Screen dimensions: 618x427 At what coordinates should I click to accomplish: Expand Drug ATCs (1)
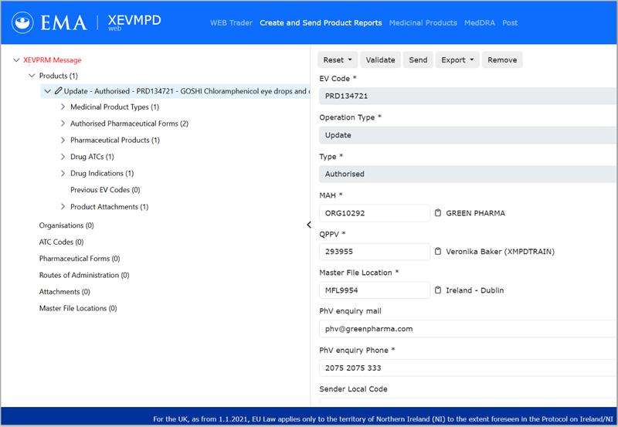(x=63, y=157)
